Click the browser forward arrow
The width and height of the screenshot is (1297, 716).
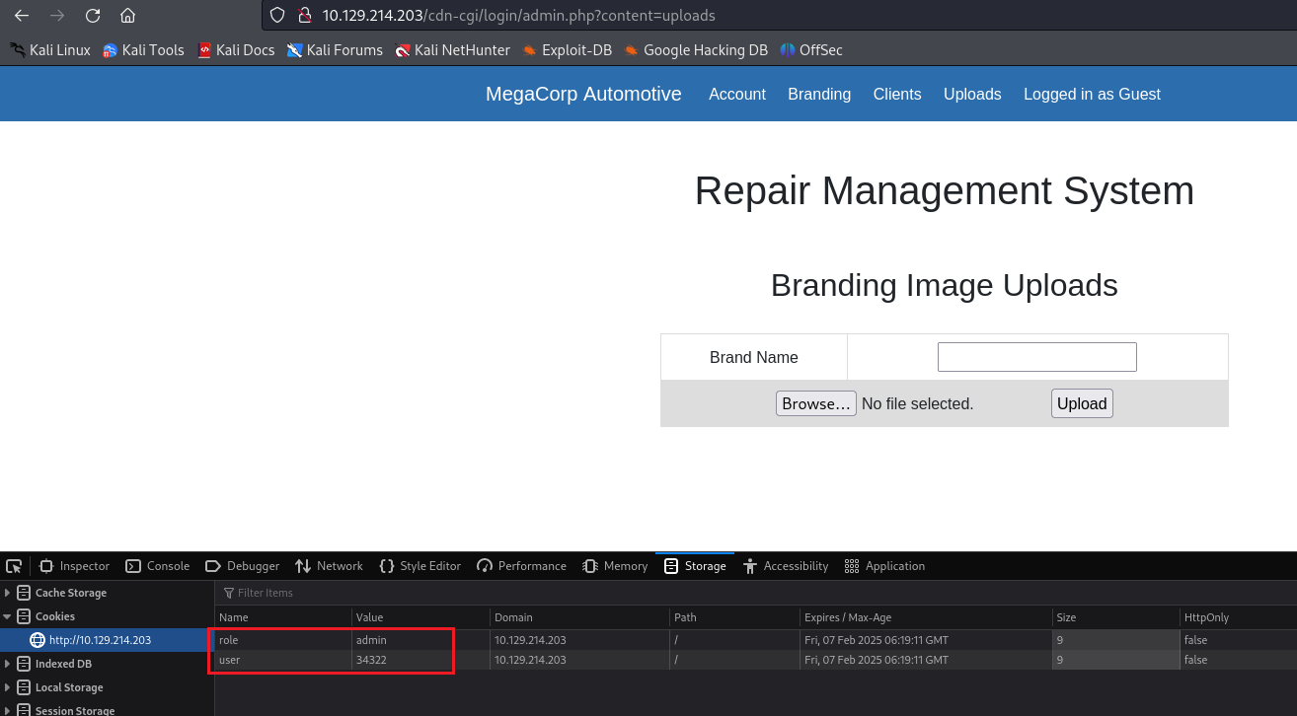click(56, 15)
